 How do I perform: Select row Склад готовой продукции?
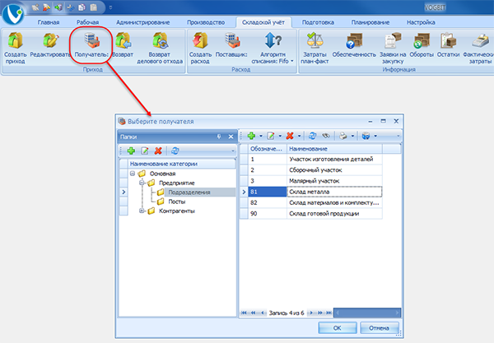pyautogui.click(x=324, y=214)
